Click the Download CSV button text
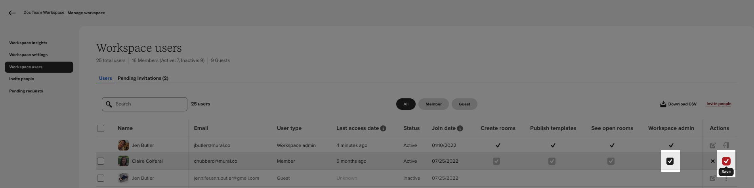The height and width of the screenshot is (188, 754). (682, 104)
